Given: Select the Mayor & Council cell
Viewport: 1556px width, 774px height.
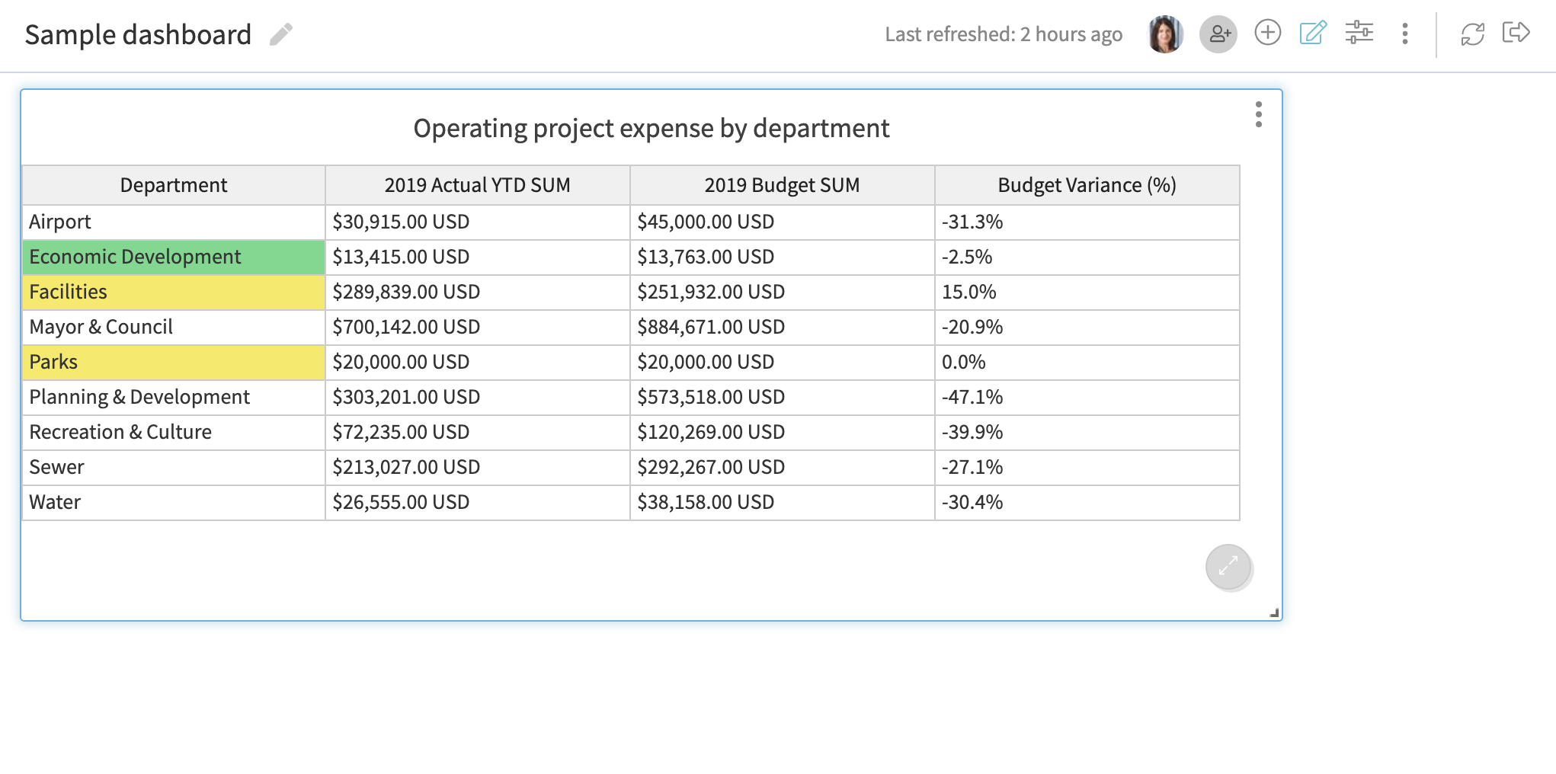Looking at the screenshot, I should click(x=174, y=327).
